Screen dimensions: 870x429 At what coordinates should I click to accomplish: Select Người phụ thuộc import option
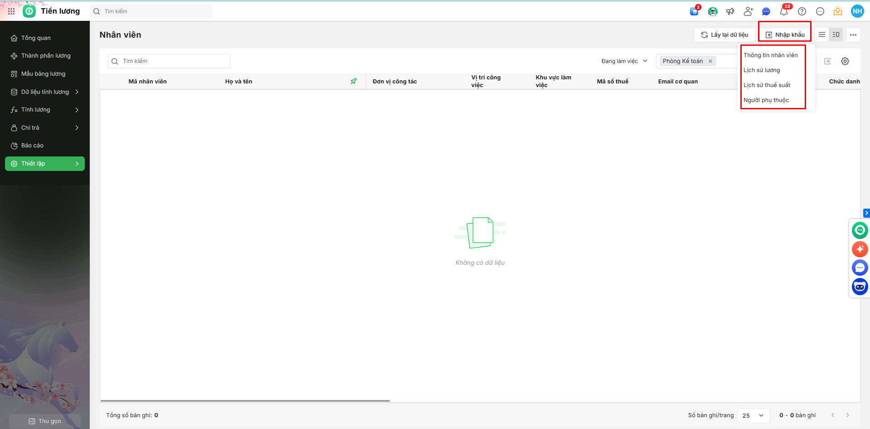coord(766,100)
